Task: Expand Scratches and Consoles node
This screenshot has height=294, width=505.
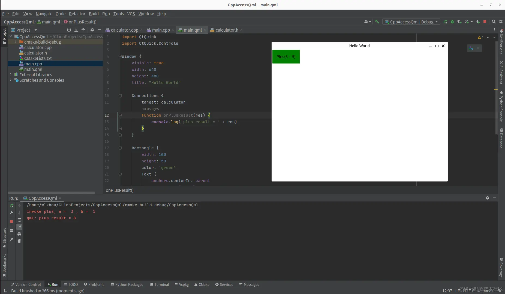Action: (x=11, y=80)
